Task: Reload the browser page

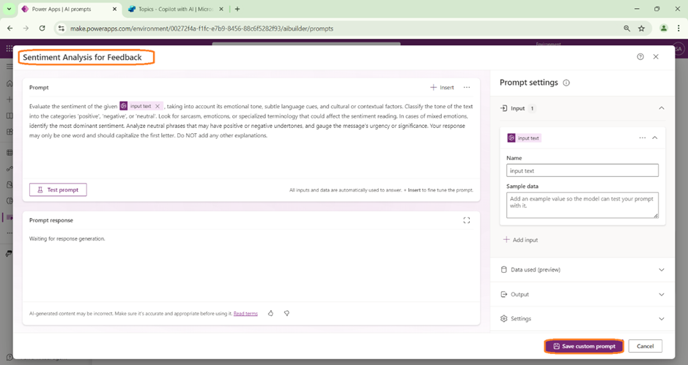Action: [x=42, y=29]
